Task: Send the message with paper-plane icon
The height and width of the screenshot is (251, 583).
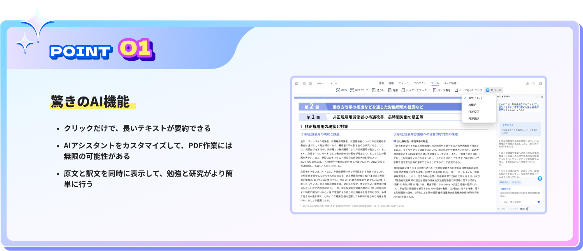Action: pos(539,202)
